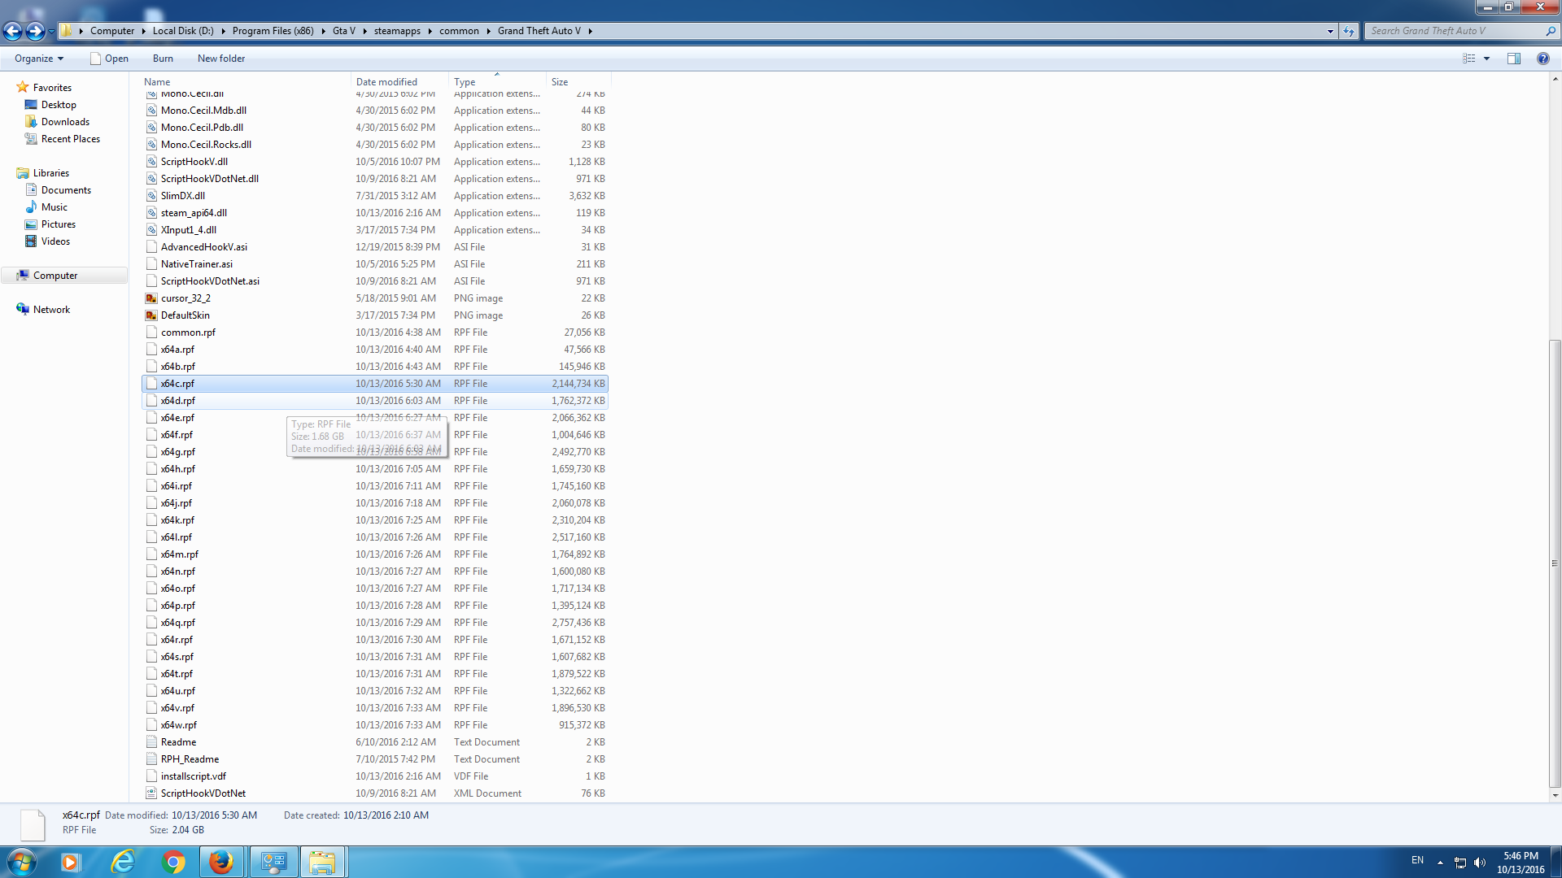Image resolution: width=1562 pixels, height=878 pixels.
Task: Click the change view icon
Action: coord(1469,59)
